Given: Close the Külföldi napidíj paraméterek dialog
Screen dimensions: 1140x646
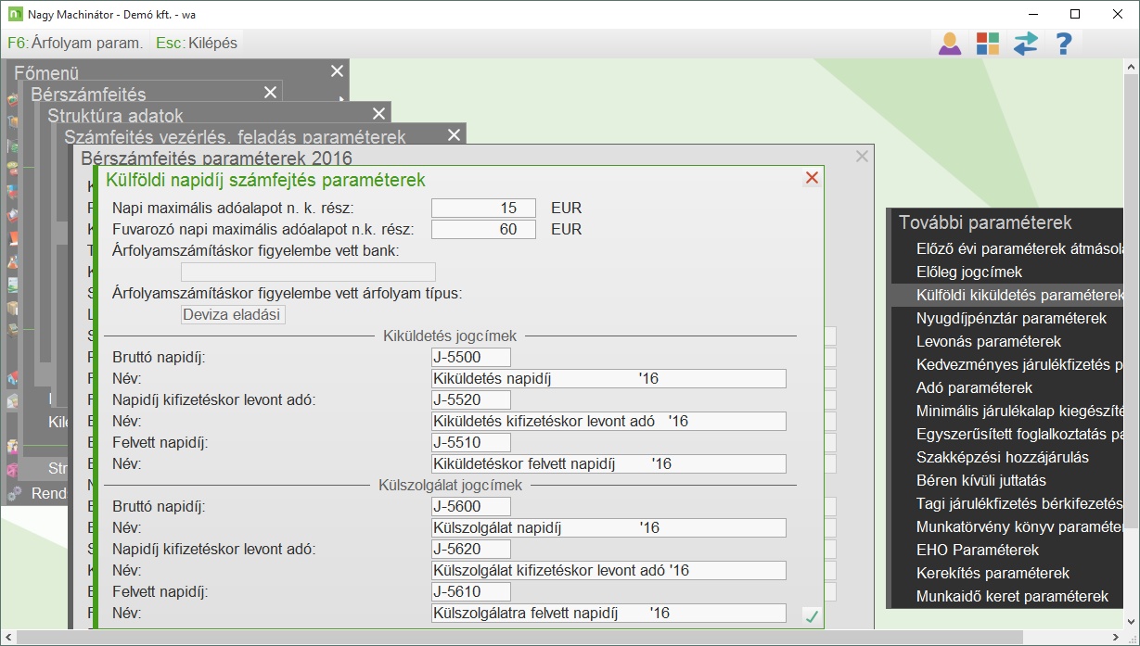Looking at the screenshot, I should [812, 178].
